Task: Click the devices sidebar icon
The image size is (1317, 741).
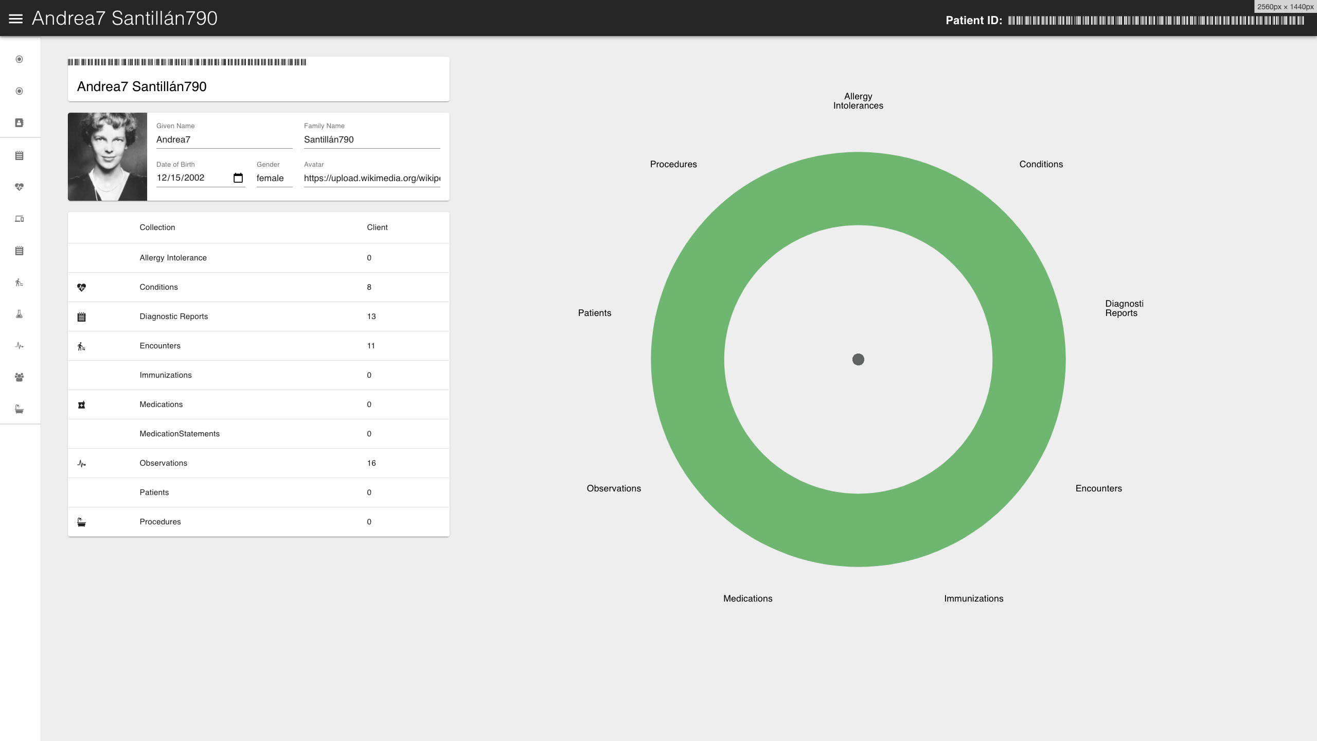Action: point(19,219)
